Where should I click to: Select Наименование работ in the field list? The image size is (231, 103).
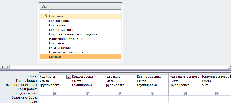pyautogui.click(x=80, y=39)
